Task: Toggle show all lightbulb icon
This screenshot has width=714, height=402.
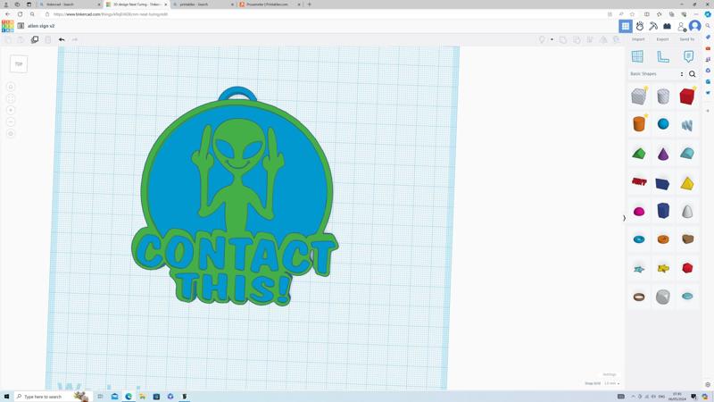Action: [x=542, y=39]
